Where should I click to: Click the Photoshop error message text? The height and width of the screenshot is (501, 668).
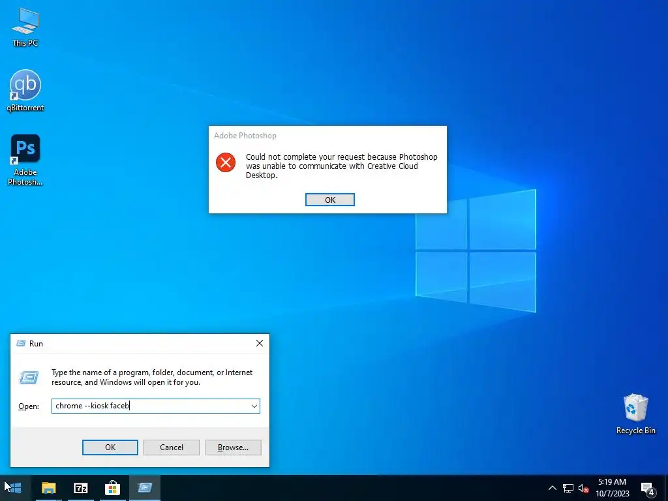coord(342,166)
